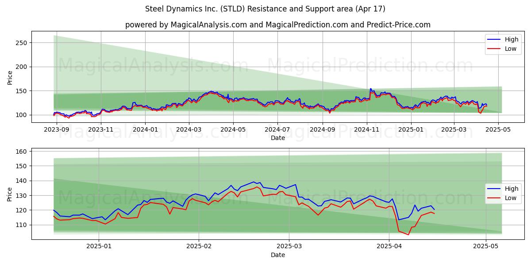Click the bottom chart x-axis label '2025-04'
The image size is (531, 265).
point(389,246)
